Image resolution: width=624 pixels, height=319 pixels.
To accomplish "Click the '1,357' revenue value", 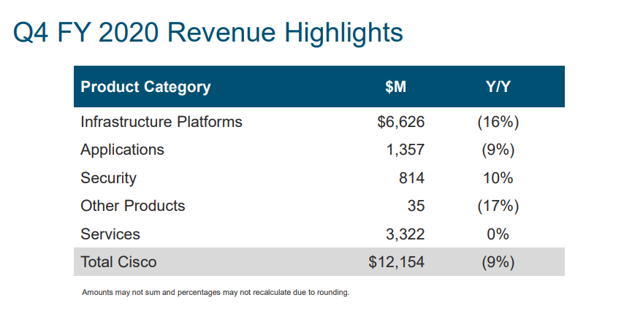I will tap(405, 150).
